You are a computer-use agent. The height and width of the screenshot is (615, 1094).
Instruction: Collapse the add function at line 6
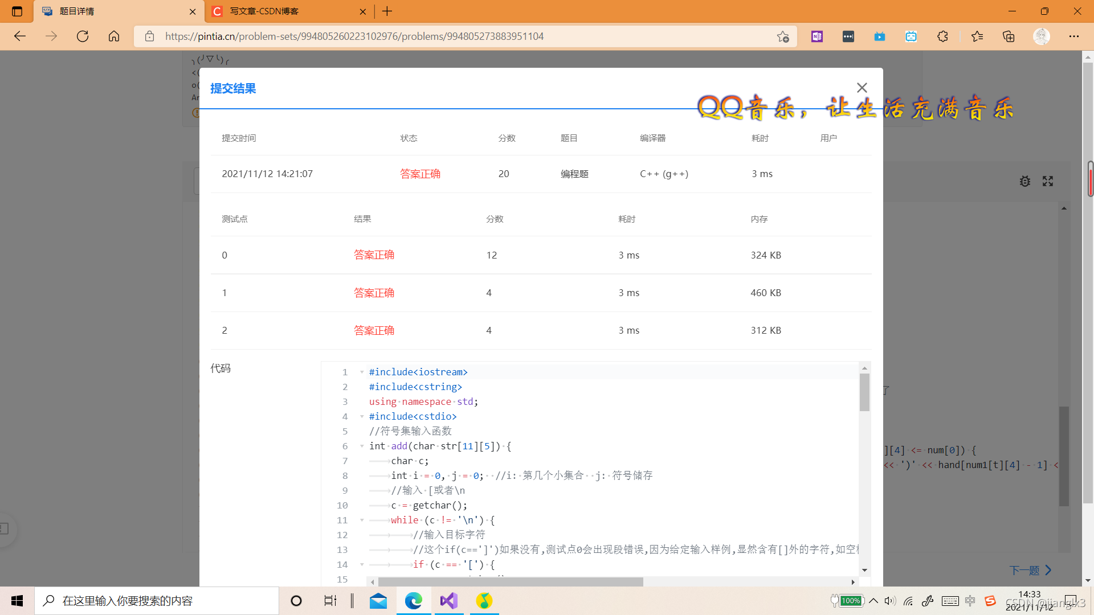pyautogui.click(x=362, y=446)
